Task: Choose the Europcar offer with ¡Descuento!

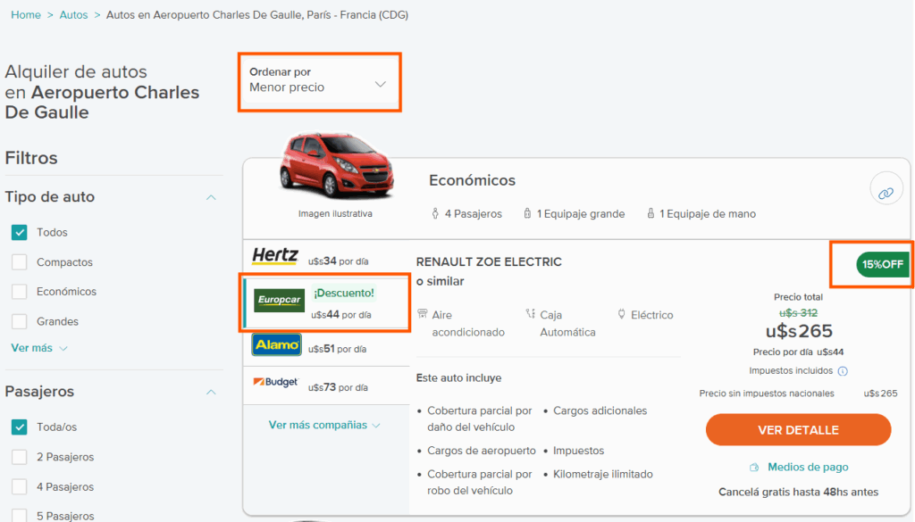Action: click(x=326, y=302)
